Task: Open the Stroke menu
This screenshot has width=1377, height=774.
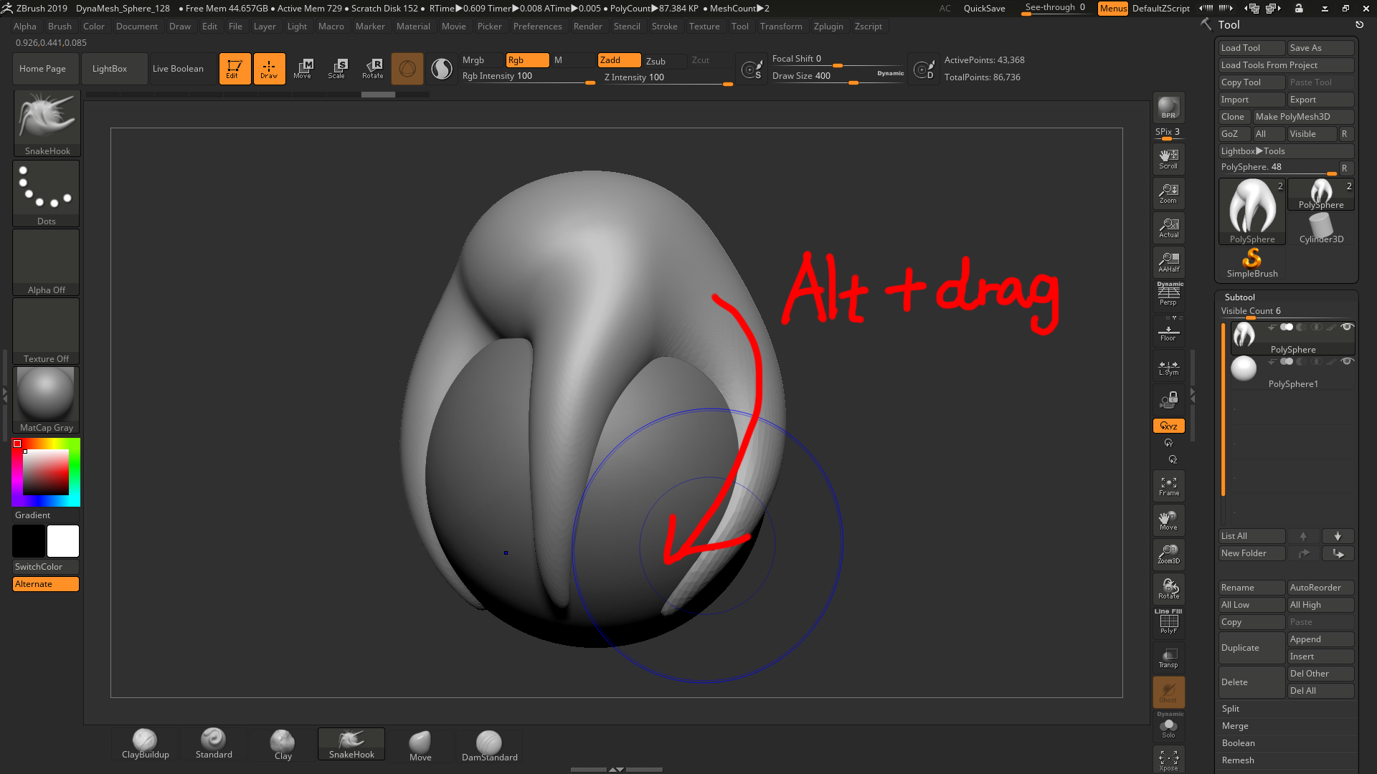Action: coord(664,27)
